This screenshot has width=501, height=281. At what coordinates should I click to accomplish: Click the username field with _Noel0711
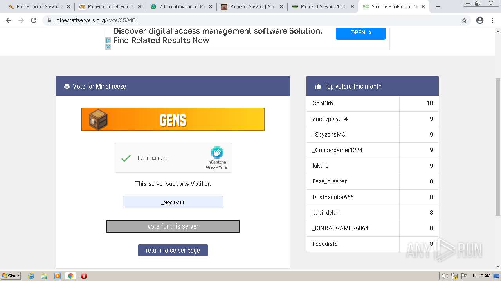point(173,202)
